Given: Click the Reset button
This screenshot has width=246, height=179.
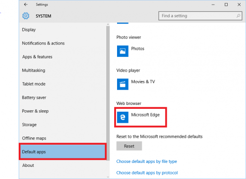Looking at the screenshot, I should [x=129, y=146].
